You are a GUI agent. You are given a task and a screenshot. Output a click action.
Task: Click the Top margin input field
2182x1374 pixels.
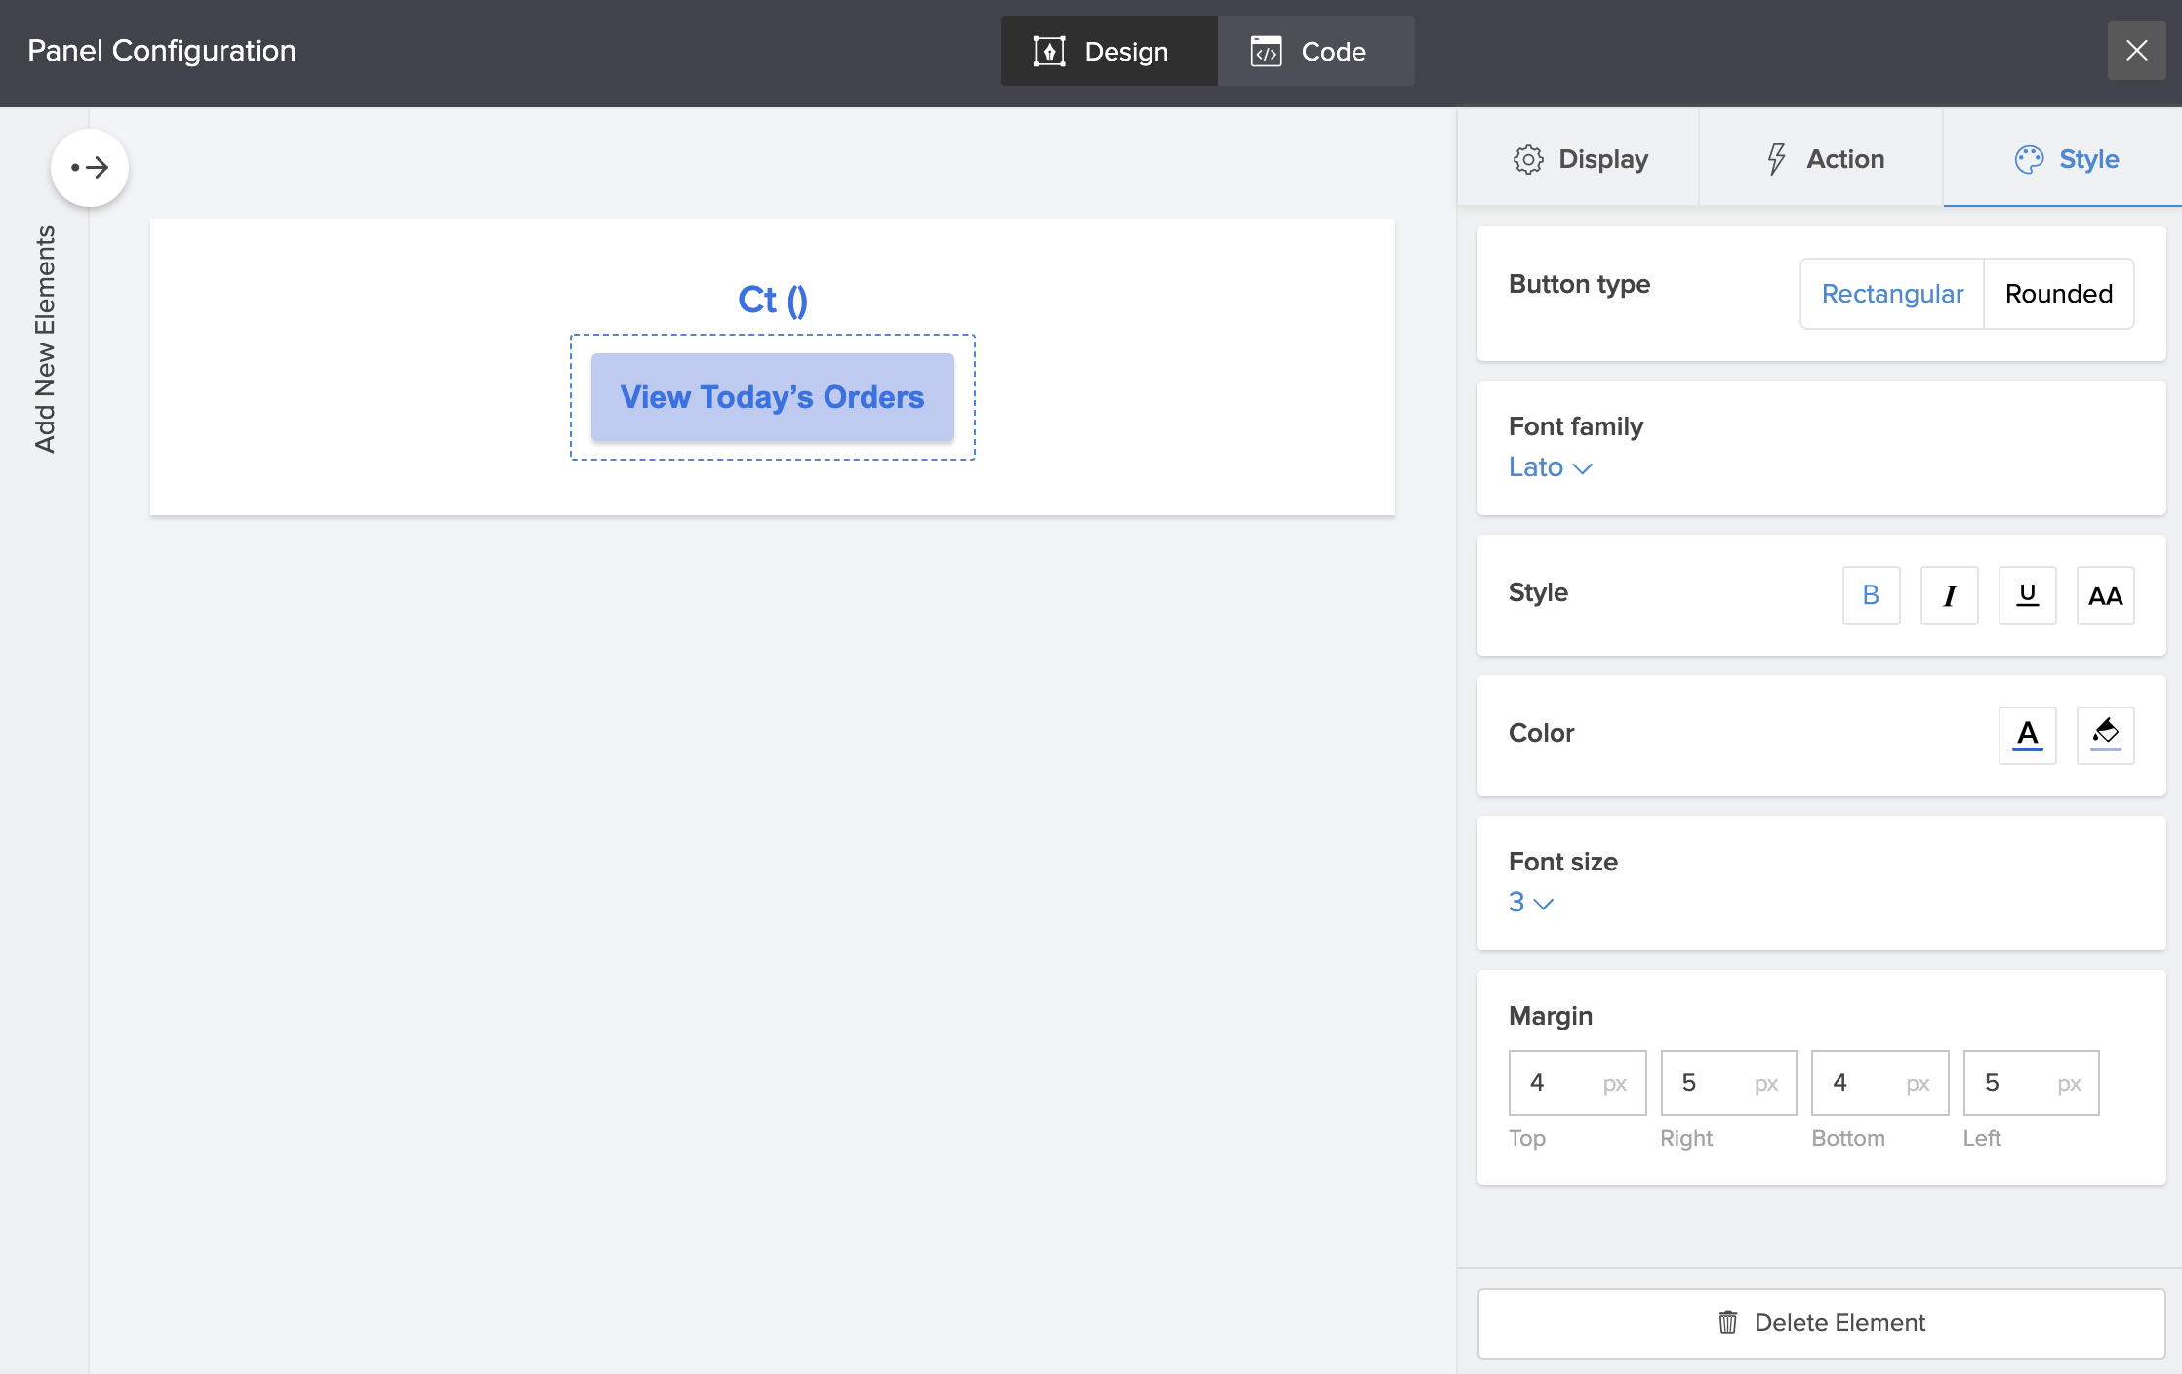click(1562, 1083)
